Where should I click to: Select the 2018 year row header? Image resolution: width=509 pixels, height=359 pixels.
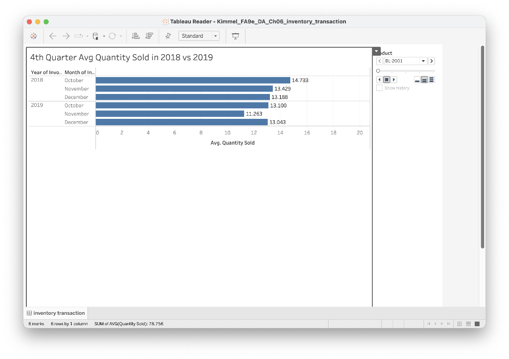37,80
